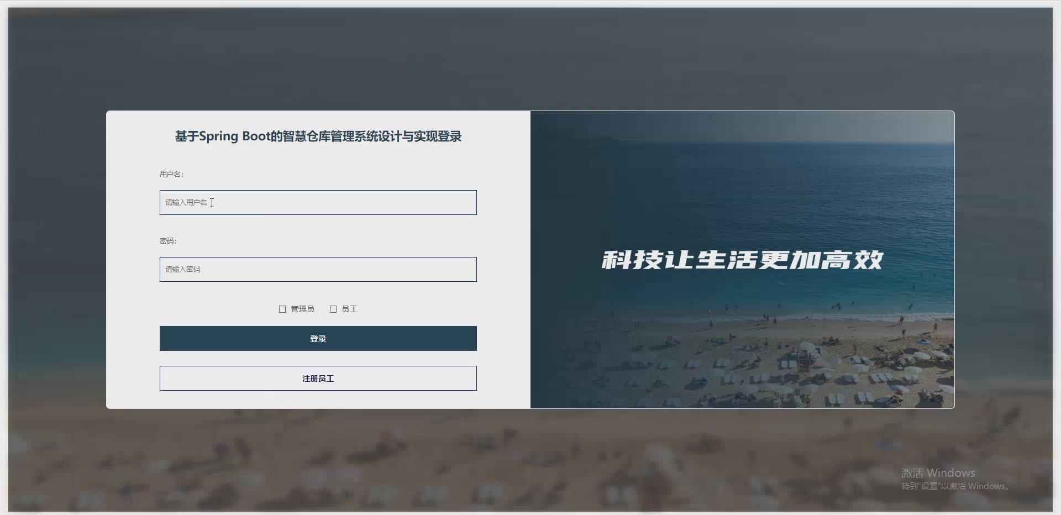
Task: Click the 注册员工 register employee button
Action: (x=318, y=378)
